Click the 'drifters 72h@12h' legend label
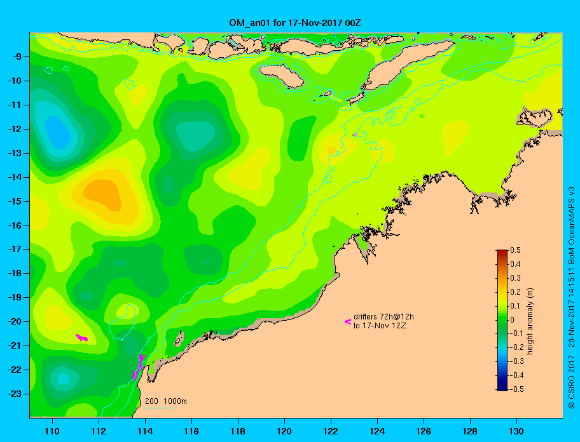Image resolution: width=580 pixels, height=442 pixels. click(x=383, y=317)
